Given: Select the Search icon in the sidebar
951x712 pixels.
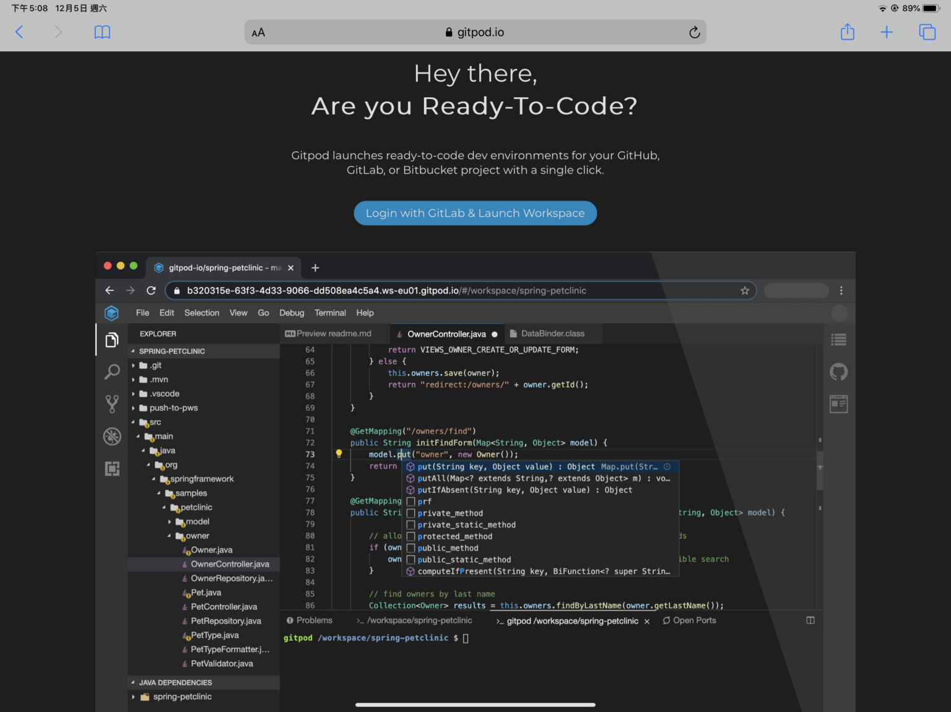Looking at the screenshot, I should pyautogui.click(x=112, y=371).
